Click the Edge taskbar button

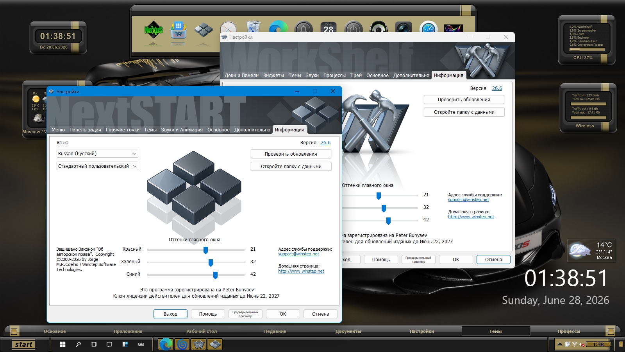click(x=166, y=344)
